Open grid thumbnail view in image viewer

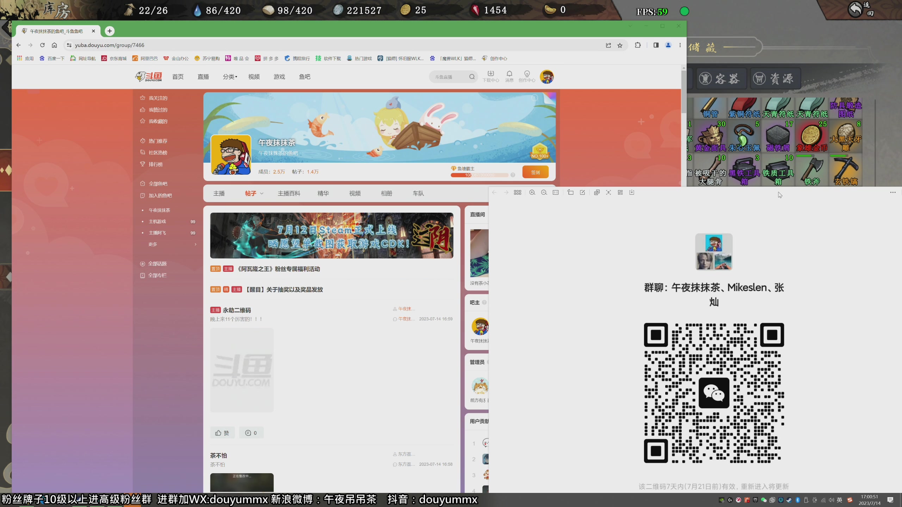pyautogui.click(x=518, y=193)
